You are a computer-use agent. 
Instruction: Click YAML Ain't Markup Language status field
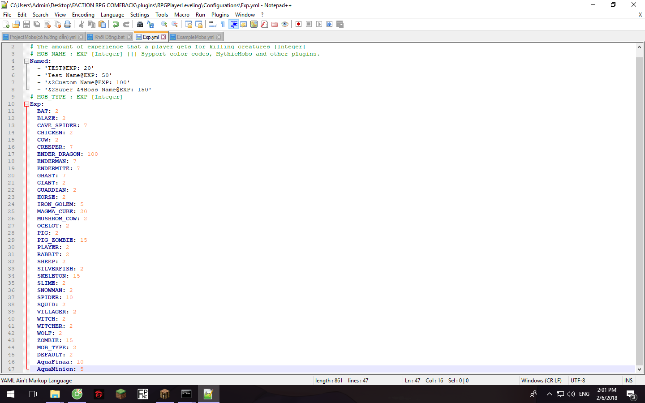[x=36, y=381]
